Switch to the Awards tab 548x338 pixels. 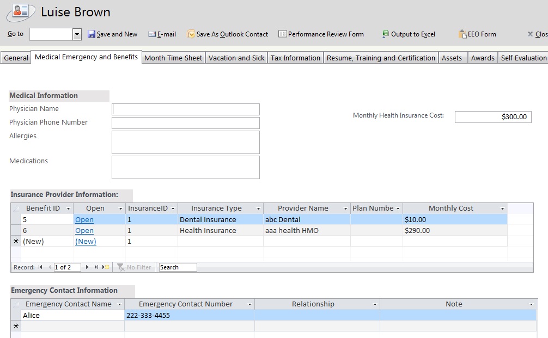click(483, 58)
